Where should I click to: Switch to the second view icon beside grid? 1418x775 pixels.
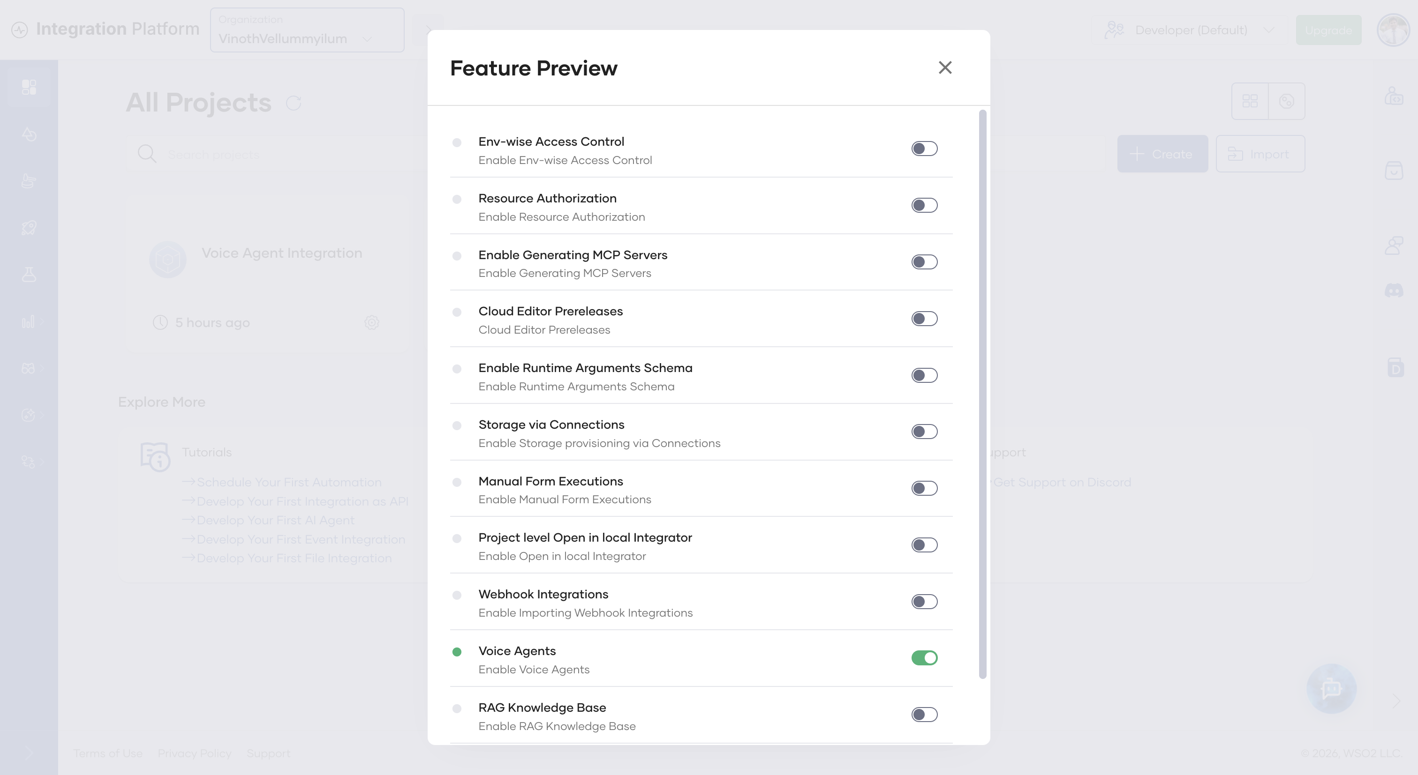coord(1286,101)
